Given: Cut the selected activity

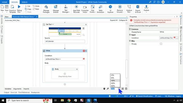Looking at the screenshot, I should (x=28, y=6).
